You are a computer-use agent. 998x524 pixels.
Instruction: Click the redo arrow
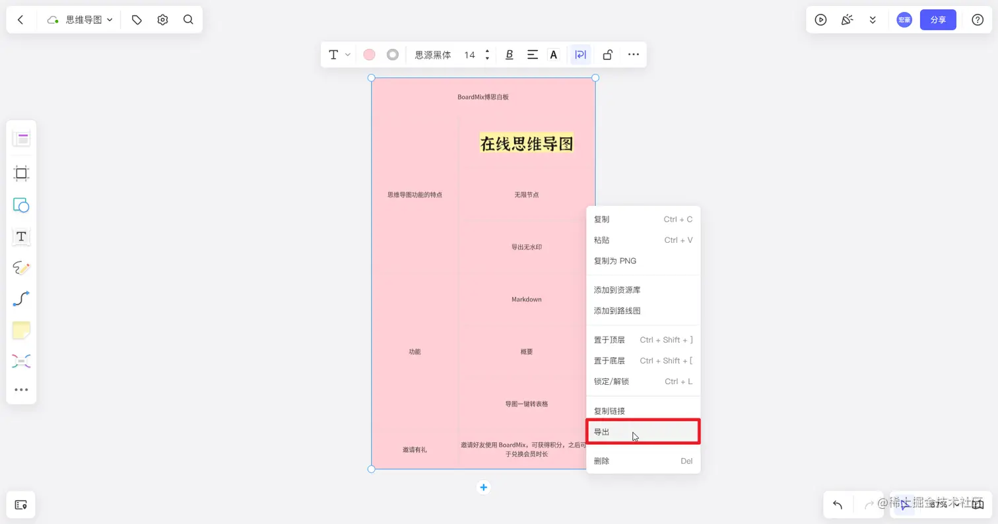869,505
